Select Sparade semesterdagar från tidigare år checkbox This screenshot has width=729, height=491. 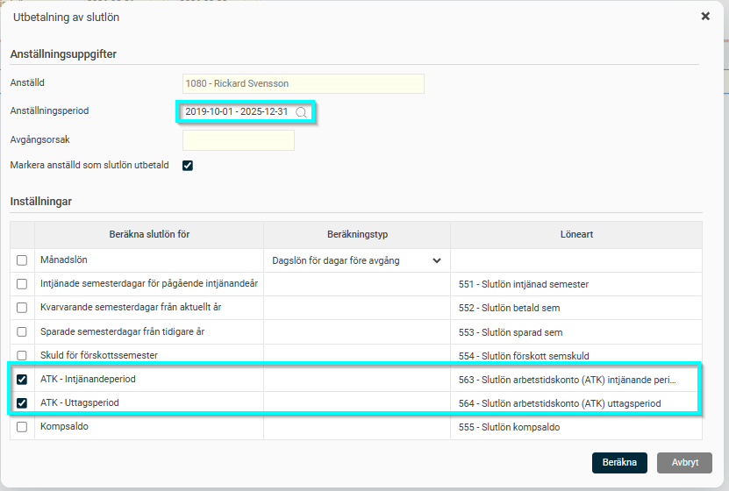click(22, 331)
